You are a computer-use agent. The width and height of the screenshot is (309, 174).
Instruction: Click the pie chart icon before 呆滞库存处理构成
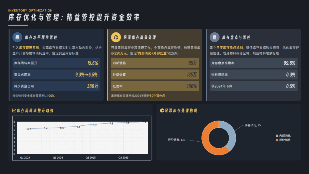click(162, 110)
